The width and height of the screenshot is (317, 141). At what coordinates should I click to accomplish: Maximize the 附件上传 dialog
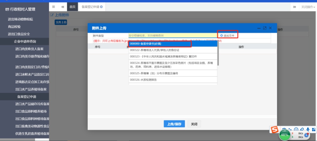(x=264, y=28)
